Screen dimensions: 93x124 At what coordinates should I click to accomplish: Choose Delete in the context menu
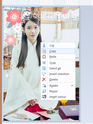pos(58,80)
